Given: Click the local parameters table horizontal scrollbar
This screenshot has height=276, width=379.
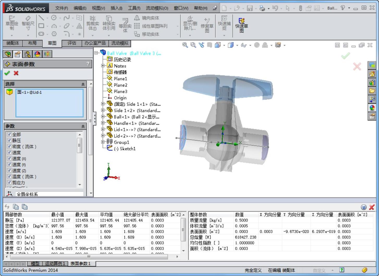Looking at the screenshot, I should [89, 257].
